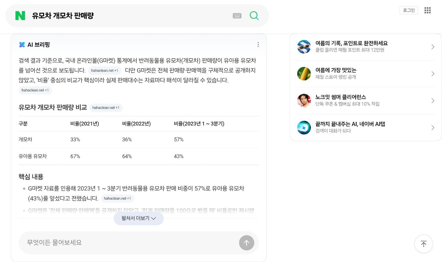Open 여름의 기록, 포인트로 환전하세요 banner
This screenshot has height=262, width=442.
point(366,47)
